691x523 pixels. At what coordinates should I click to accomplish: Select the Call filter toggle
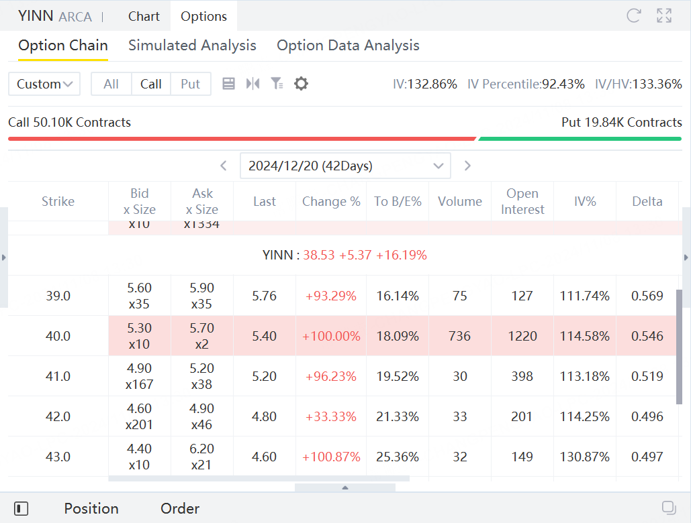click(151, 84)
